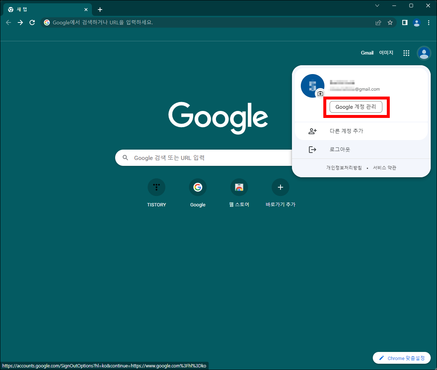Click the @gmail.com email address text
The height and width of the screenshot is (370, 437).
(x=355, y=89)
